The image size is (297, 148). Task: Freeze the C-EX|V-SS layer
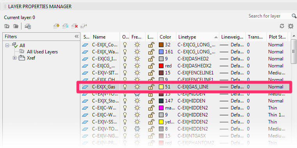[x=137, y=122]
